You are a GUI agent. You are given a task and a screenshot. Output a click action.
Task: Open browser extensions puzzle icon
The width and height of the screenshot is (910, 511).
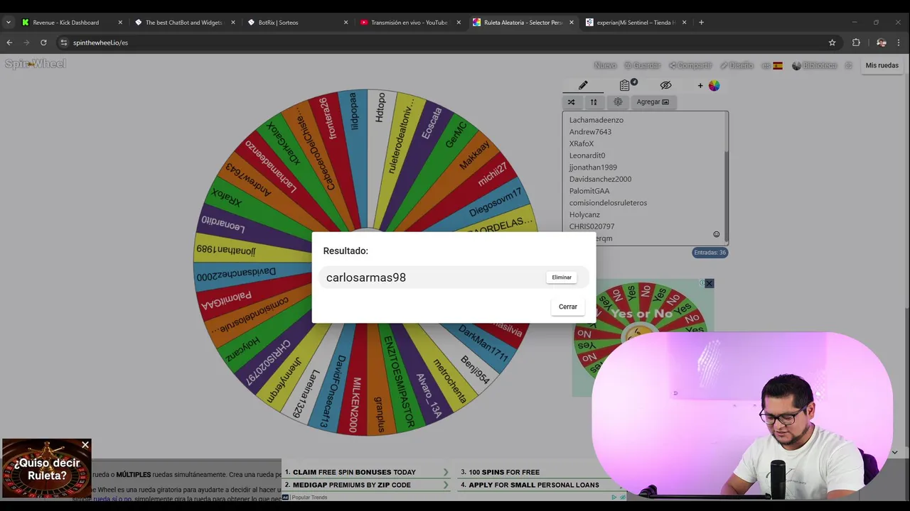click(x=856, y=43)
